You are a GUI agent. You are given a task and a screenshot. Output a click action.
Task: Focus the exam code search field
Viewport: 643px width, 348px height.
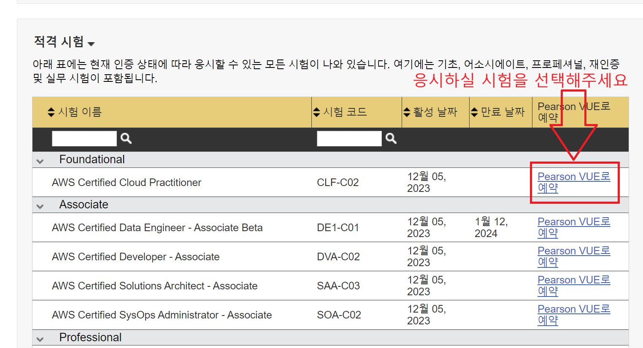pyautogui.click(x=349, y=138)
